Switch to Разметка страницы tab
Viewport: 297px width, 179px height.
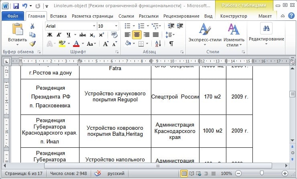click(92, 16)
